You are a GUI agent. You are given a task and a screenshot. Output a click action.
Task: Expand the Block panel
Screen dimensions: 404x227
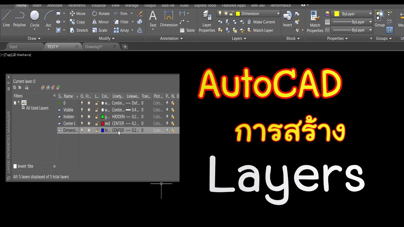point(293,38)
